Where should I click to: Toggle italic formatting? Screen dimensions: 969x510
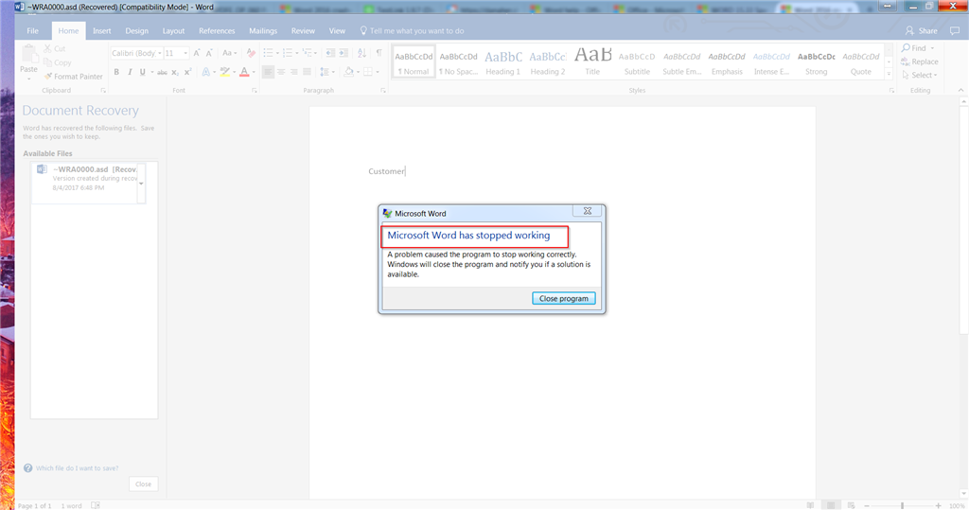129,72
